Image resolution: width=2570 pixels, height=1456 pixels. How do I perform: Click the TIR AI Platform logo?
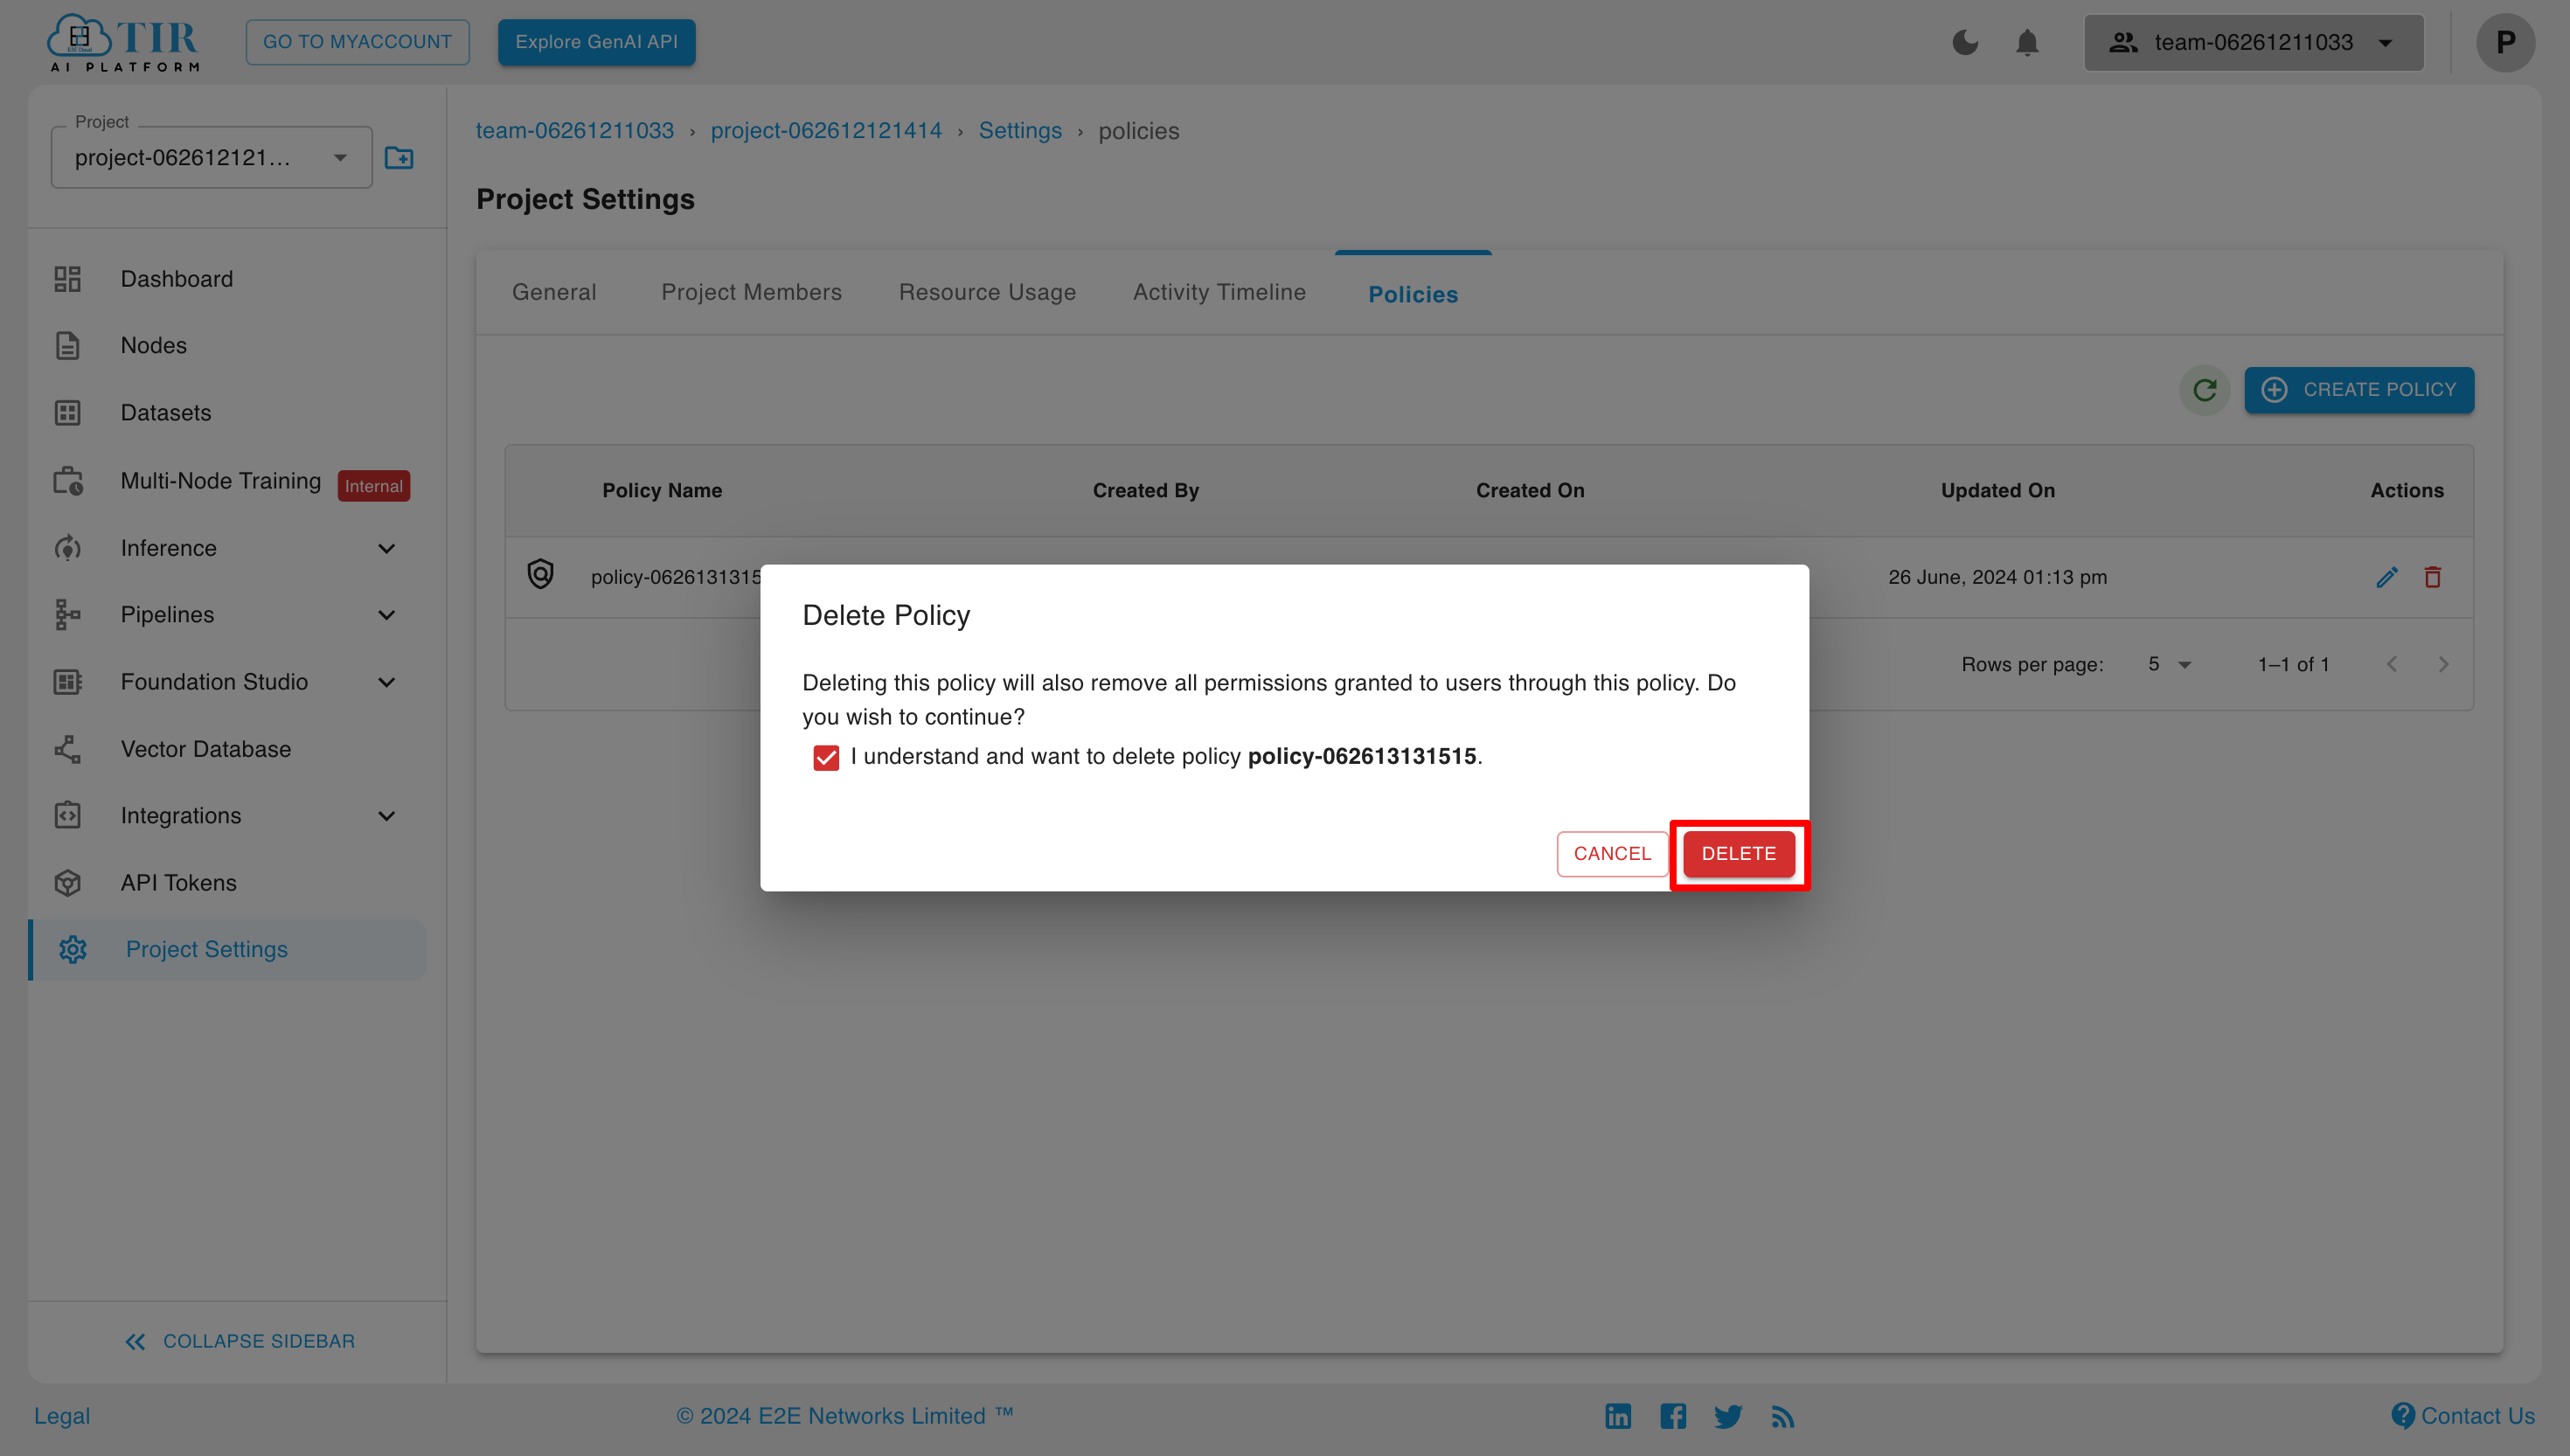124,42
